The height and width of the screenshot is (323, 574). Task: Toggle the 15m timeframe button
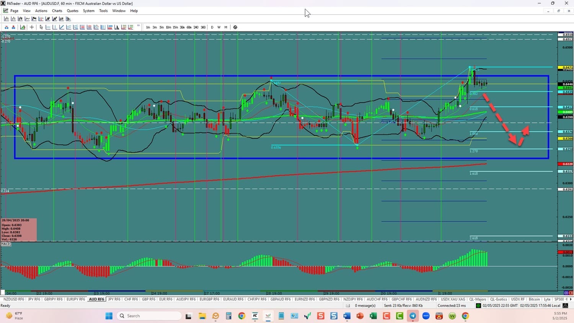coord(175,27)
